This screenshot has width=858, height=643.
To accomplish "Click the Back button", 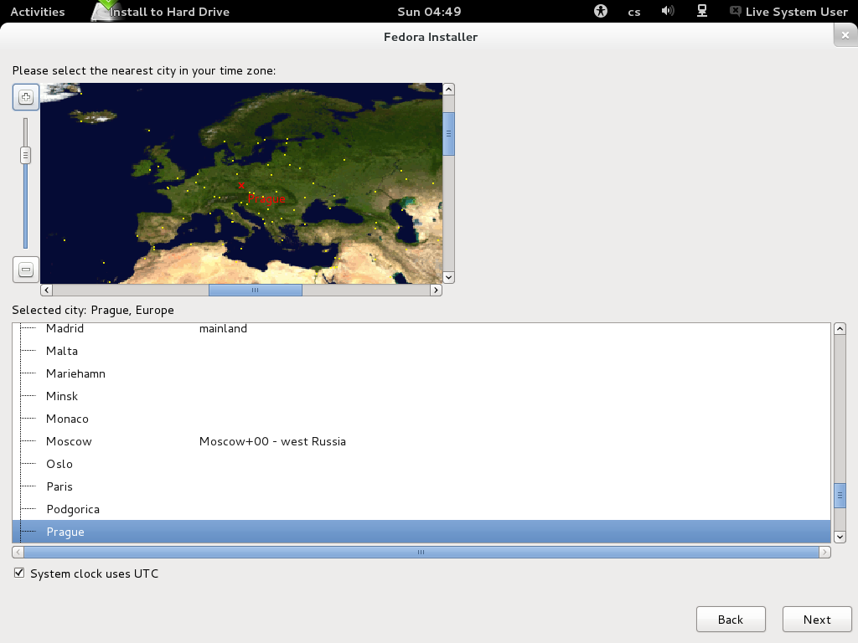I will click(731, 620).
